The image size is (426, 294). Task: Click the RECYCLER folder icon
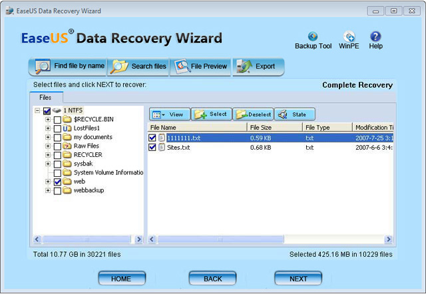[x=67, y=155]
